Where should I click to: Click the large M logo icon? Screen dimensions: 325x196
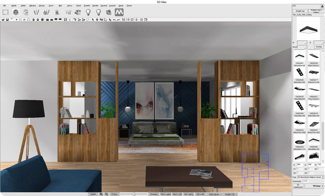pyautogui.click(x=119, y=13)
